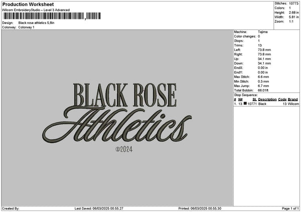Click 'Last Saved: 06/03/2025 00.55.27' text

[x=99, y=208]
